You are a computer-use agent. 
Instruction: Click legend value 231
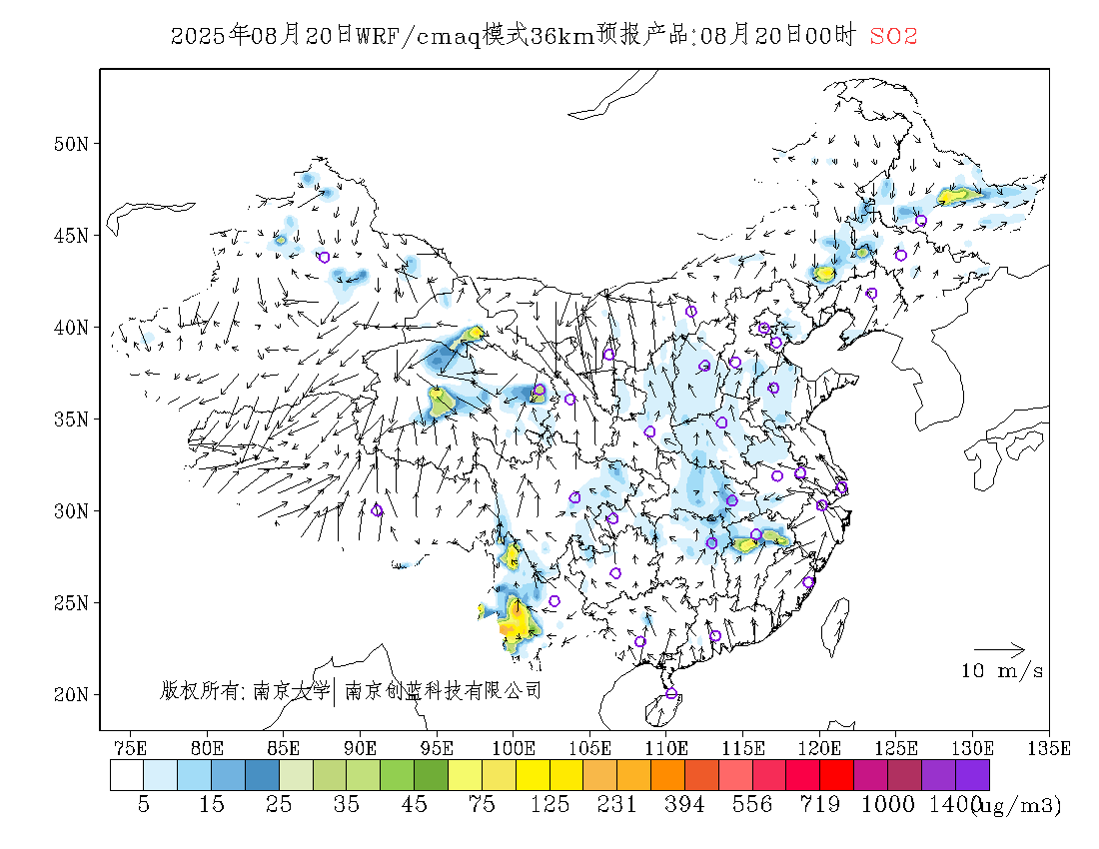pos(616,804)
